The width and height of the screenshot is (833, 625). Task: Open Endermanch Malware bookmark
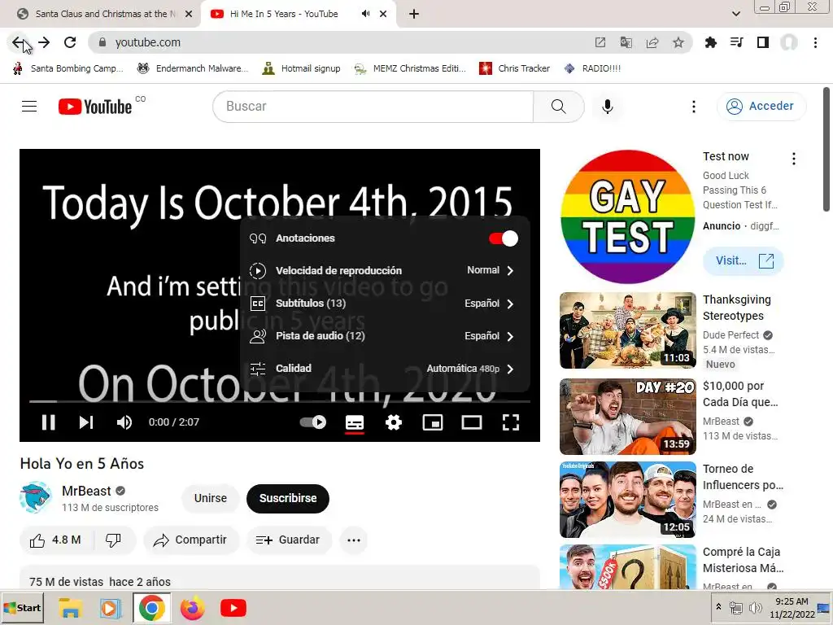coord(192,68)
